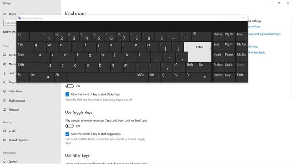Click the context menu key icon

tap(205, 77)
